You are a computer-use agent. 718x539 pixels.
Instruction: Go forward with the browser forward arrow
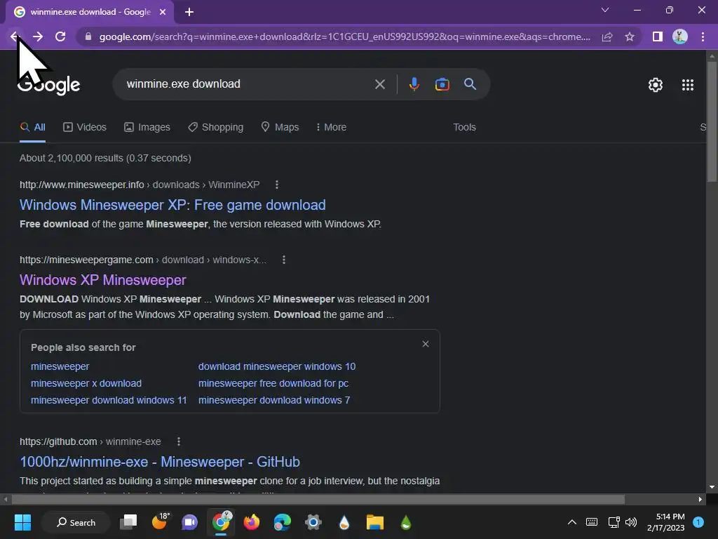(38, 36)
